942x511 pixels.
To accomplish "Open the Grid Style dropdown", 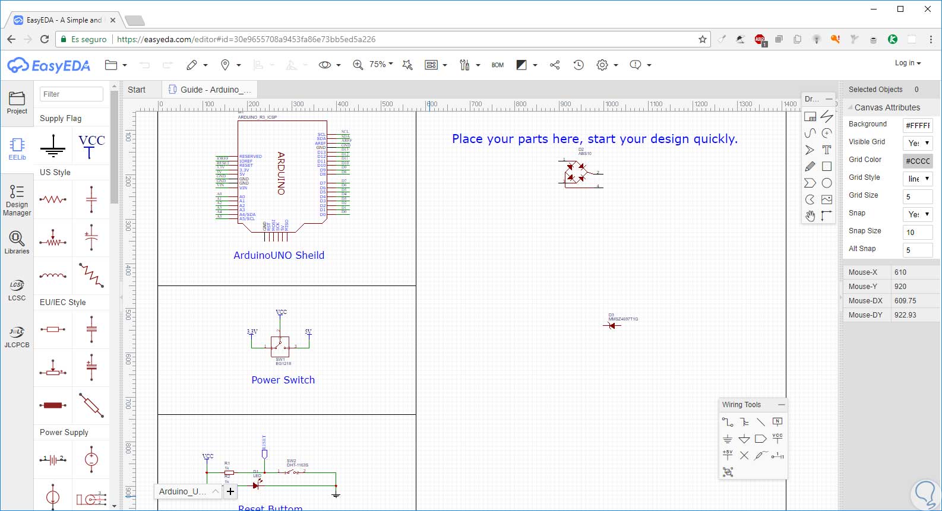I will click(918, 179).
